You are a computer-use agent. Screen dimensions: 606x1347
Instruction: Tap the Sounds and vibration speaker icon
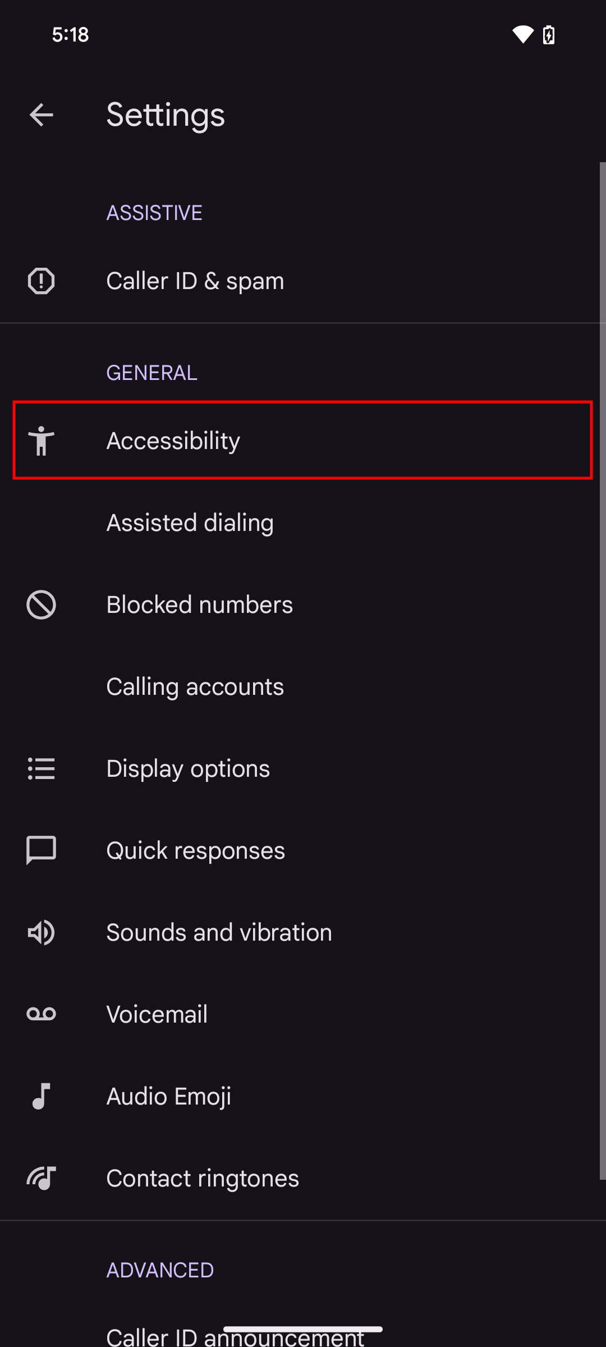pos(41,933)
